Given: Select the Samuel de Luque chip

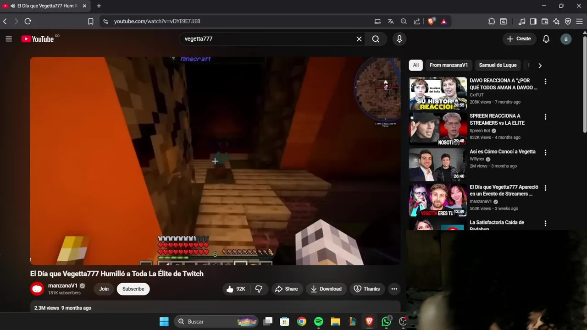Looking at the screenshot, I should 498,65.
